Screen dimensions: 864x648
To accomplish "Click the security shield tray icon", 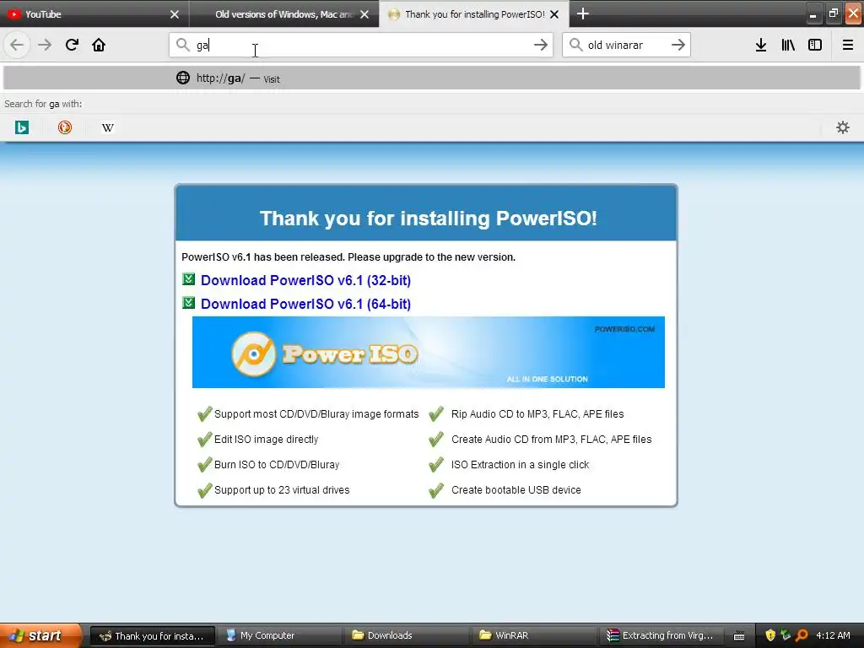I will 770,635.
